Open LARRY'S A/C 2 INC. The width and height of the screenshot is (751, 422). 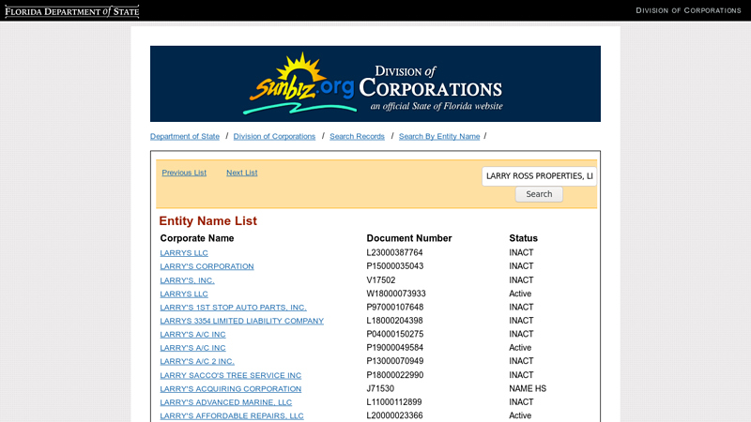[x=197, y=361]
